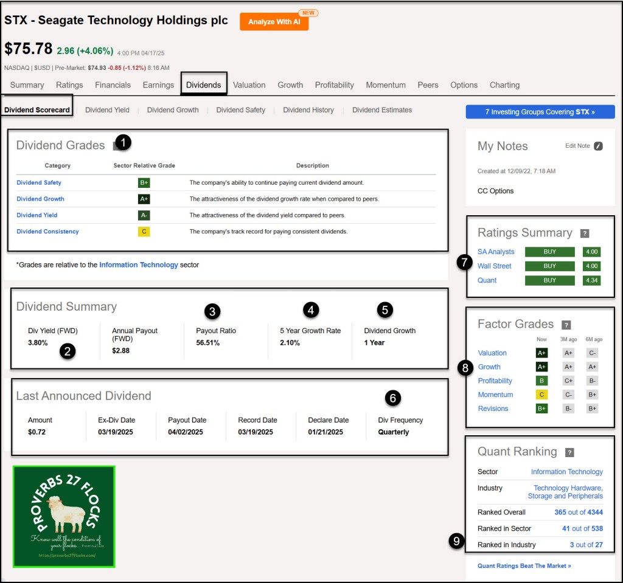The height and width of the screenshot is (583, 623).
Task: Click the Proverbs 27 Flocks logo image
Action: point(64,517)
